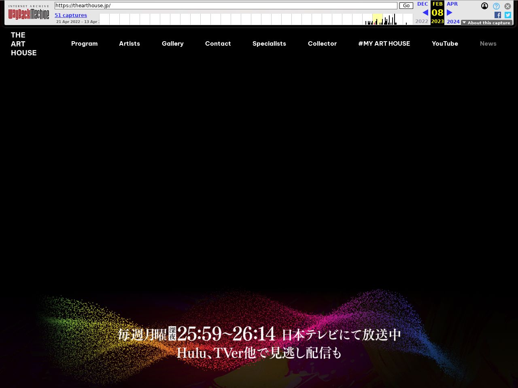
Task: Click the Hulu, TVer banner line
Action: click(259, 353)
